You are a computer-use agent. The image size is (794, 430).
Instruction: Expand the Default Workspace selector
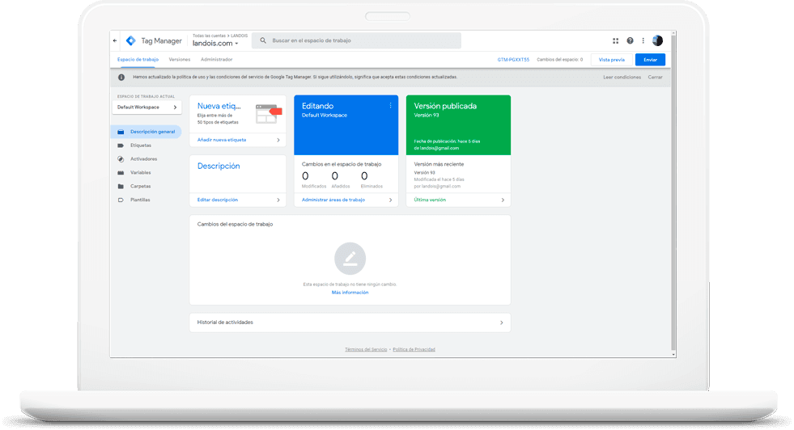146,107
